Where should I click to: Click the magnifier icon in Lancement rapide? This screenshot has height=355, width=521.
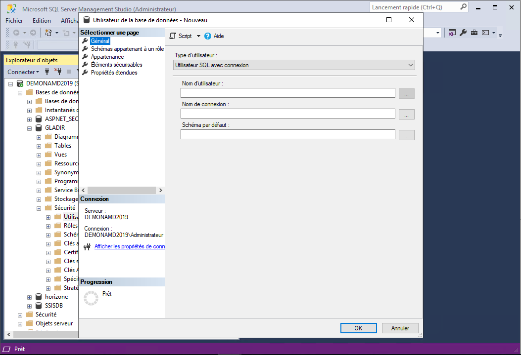click(463, 7)
